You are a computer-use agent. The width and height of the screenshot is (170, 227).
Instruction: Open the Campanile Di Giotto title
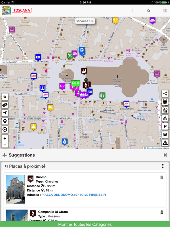(x=53, y=212)
